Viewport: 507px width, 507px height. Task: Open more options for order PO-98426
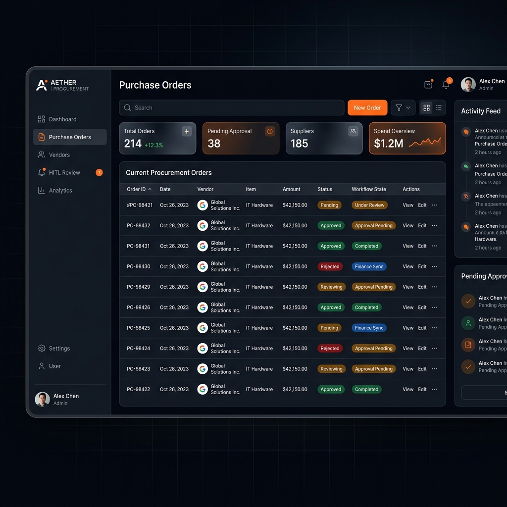(434, 307)
